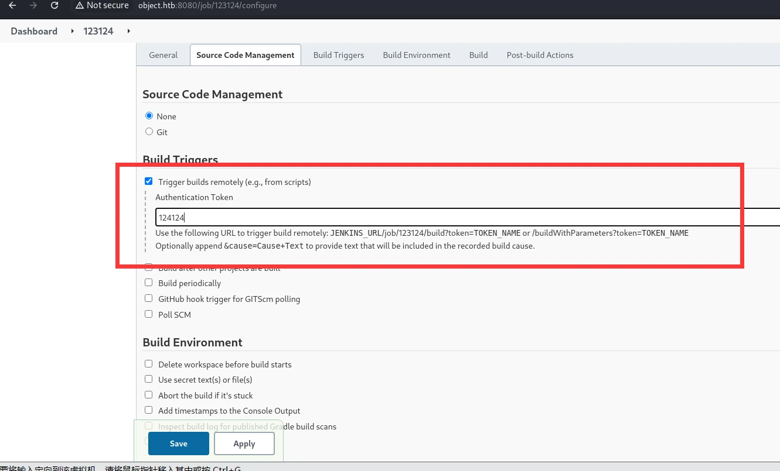
Task: Click the Source Code Management heading
Action: (213, 94)
